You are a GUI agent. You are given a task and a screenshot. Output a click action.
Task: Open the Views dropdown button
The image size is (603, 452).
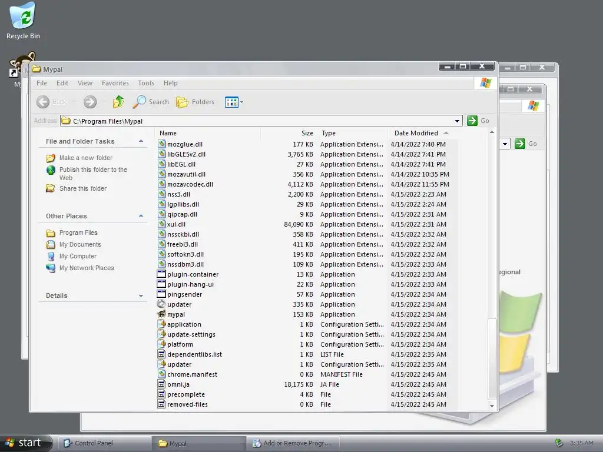click(x=234, y=102)
